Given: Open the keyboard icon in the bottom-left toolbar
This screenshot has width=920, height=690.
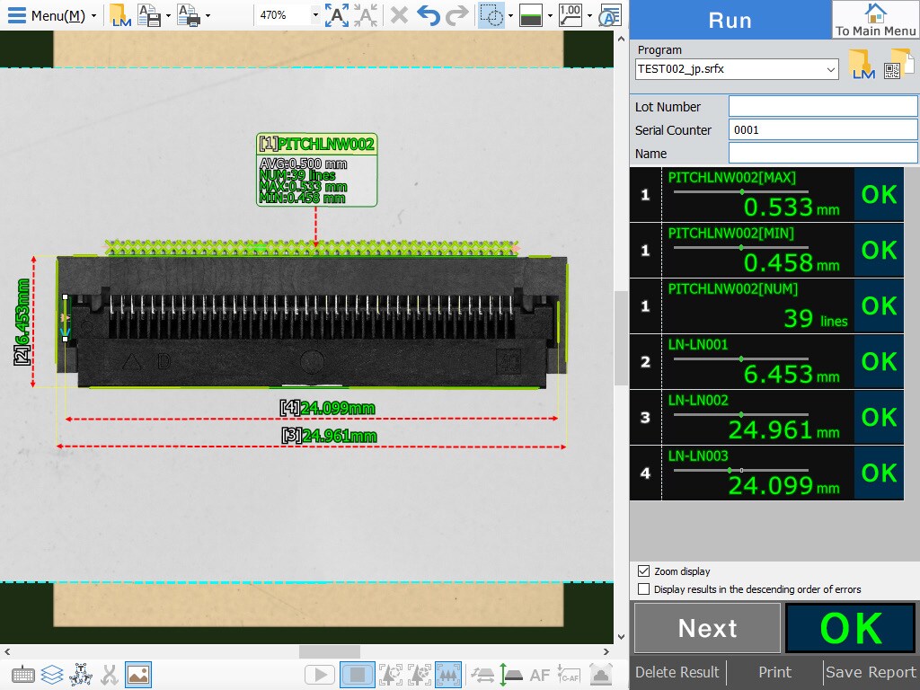Looking at the screenshot, I should coord(23,674).
